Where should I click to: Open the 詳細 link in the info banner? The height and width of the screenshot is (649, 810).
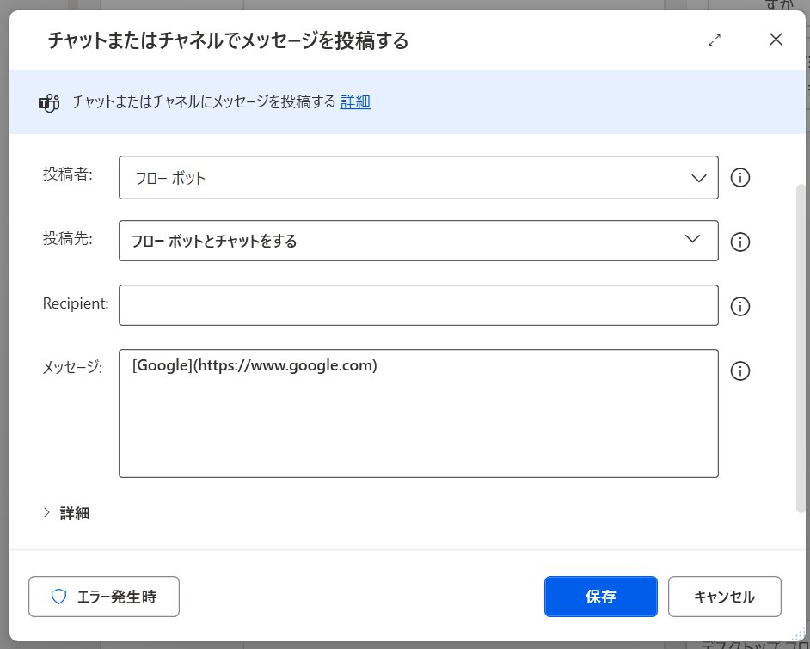tap(355, 101)
